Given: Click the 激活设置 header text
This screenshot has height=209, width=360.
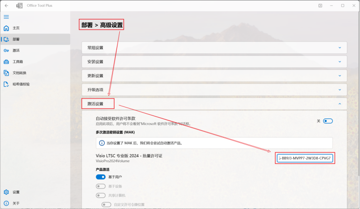Looking at the screenshot, I should pos(95,104).
